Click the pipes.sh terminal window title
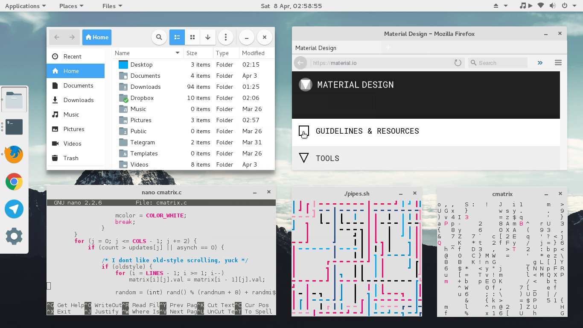Viewport: 583px width, 328px height. click(356, 193)
